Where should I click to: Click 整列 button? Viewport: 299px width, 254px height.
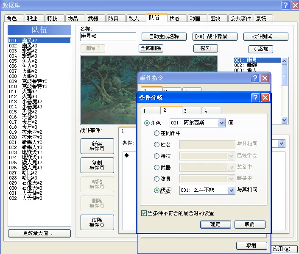(206, 48)
